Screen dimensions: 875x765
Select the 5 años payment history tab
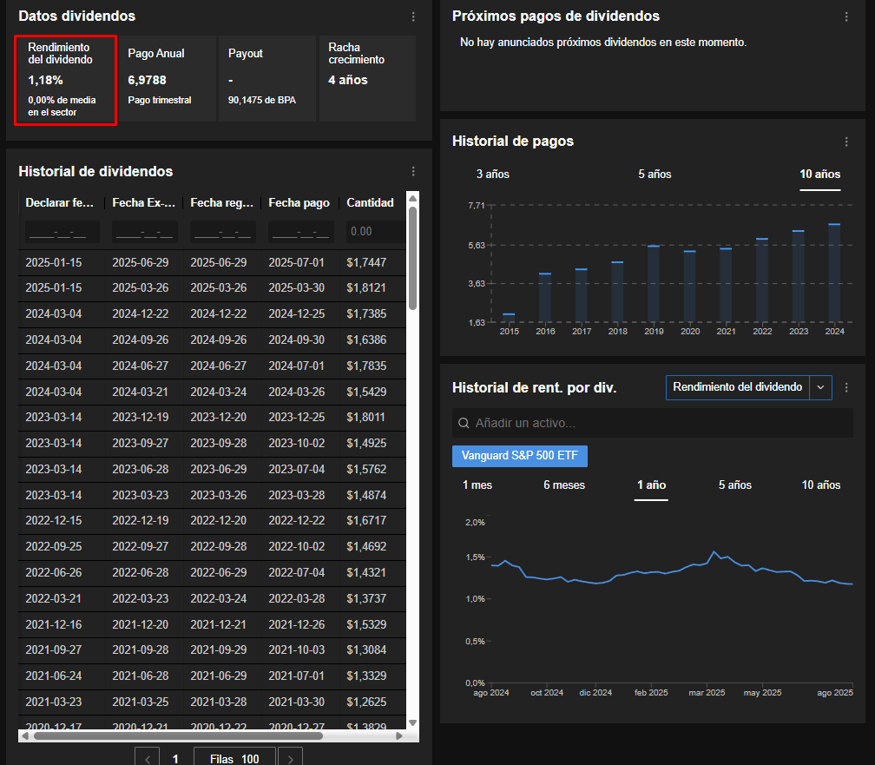tap(655, 175)
